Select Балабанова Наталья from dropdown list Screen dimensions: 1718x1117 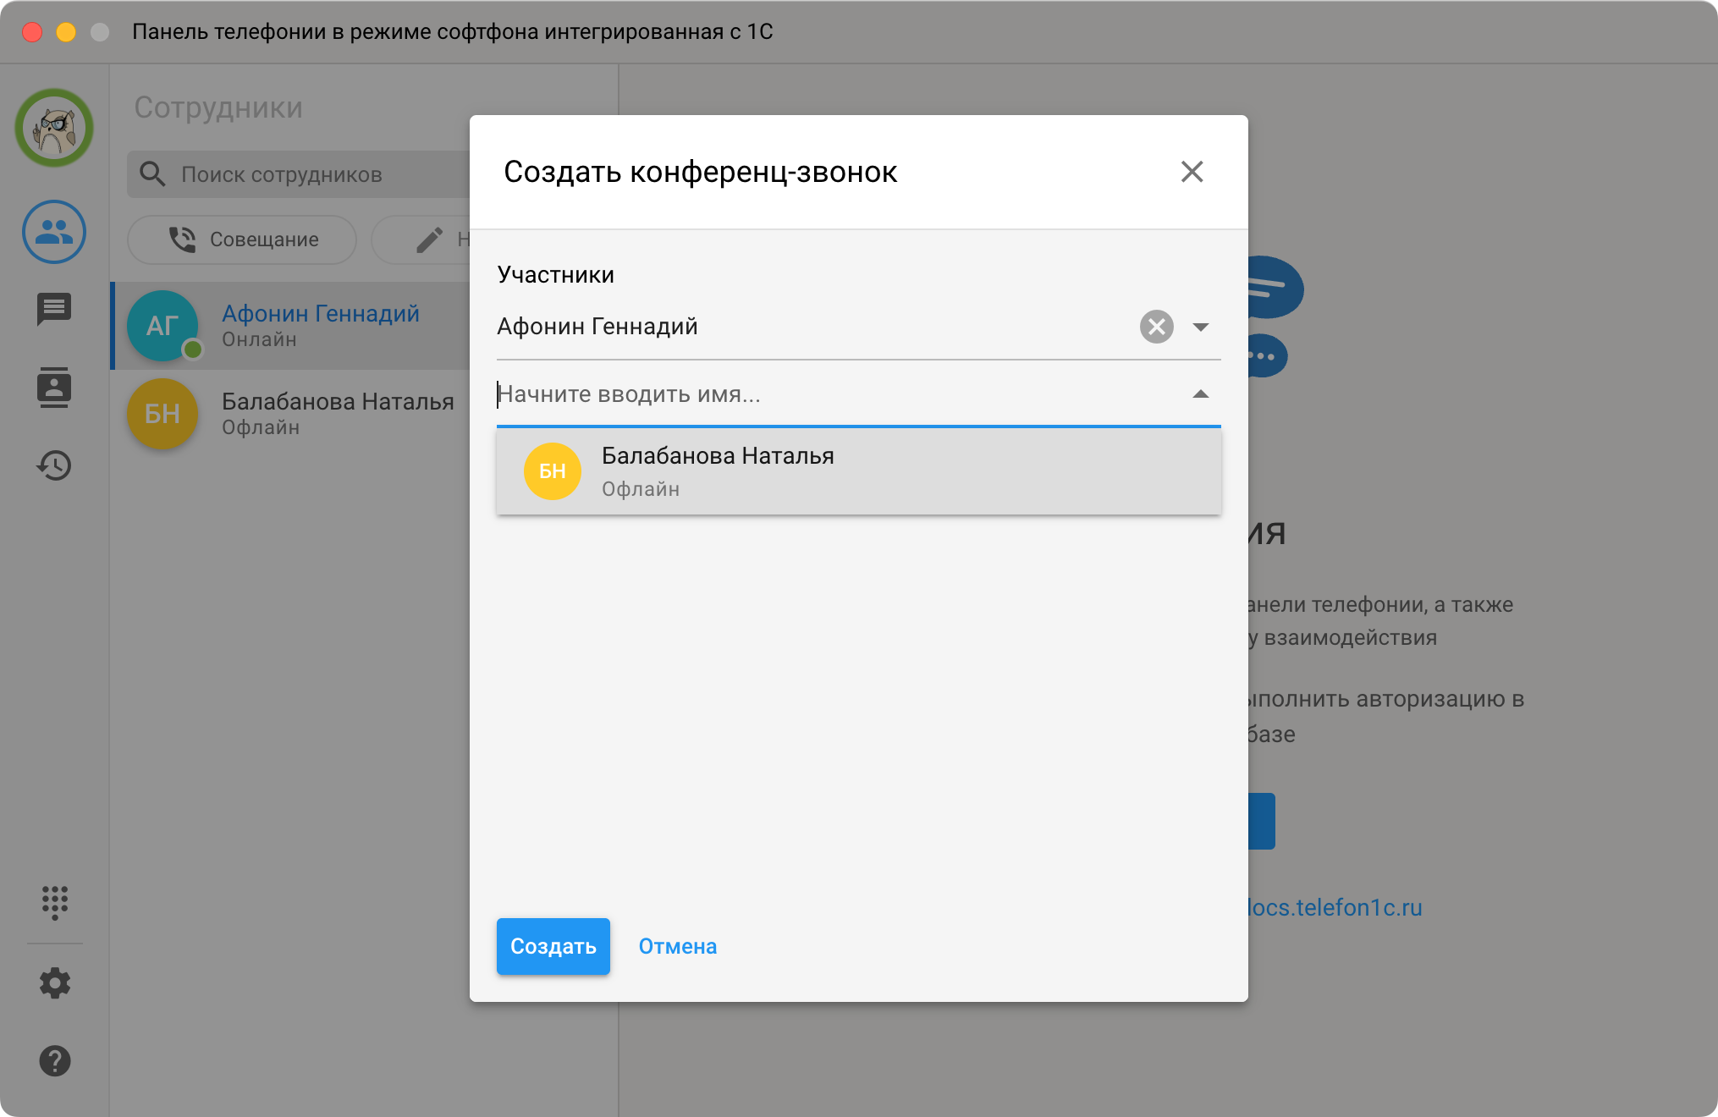858,471
